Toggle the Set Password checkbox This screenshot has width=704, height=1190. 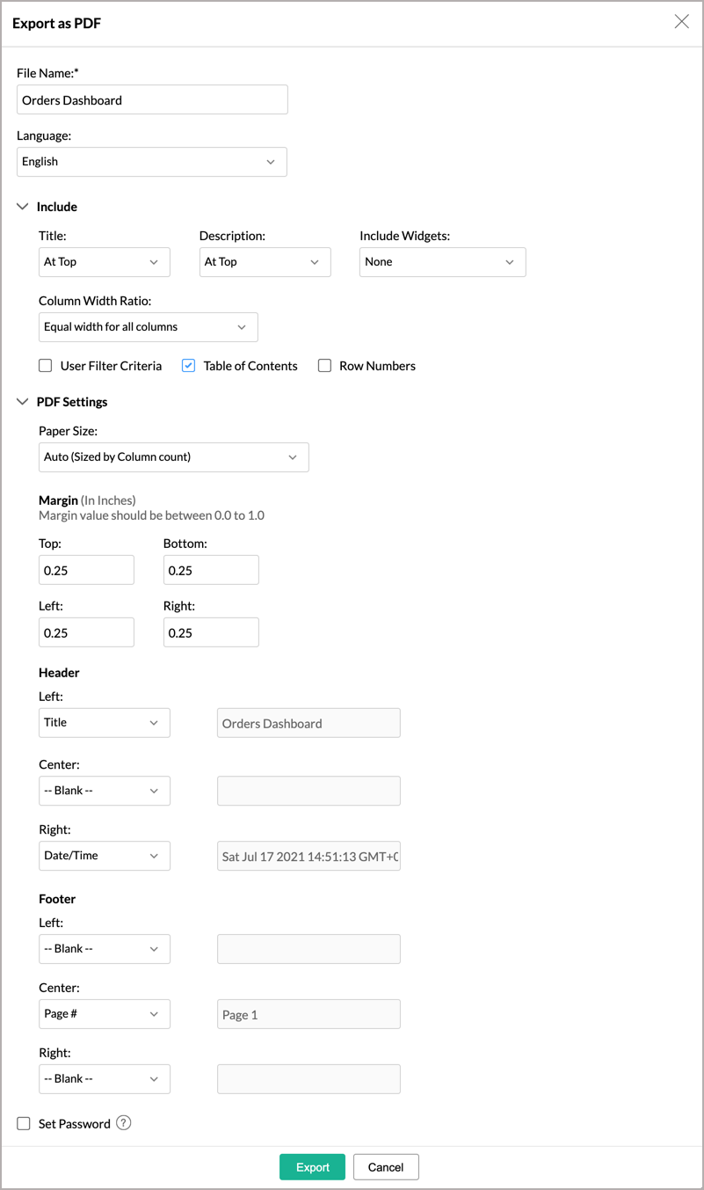click(x=23, y=1123)
